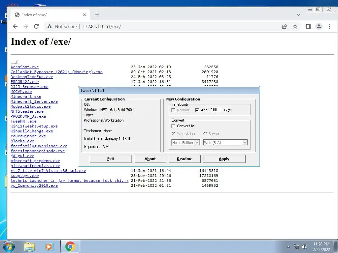Toggle the Remove timebomb checkbox
This screenshot has width=338, height=253.
pyautogui.click(x=173, y=110)
